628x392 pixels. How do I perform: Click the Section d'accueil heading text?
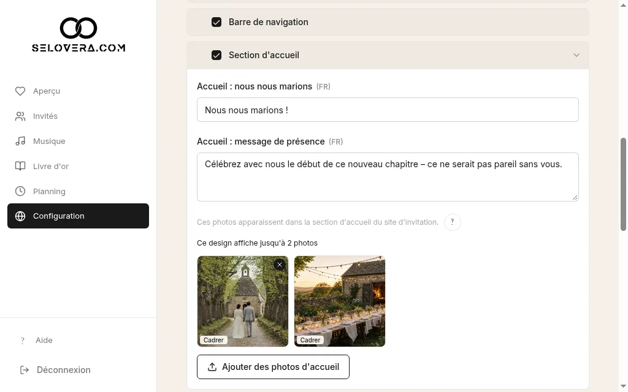[x=264, y=55]
